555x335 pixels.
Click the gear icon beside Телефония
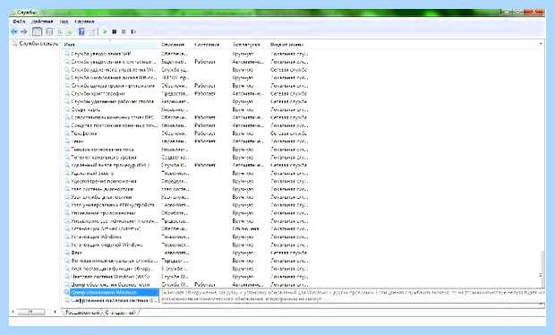click(x=67, y=133)
